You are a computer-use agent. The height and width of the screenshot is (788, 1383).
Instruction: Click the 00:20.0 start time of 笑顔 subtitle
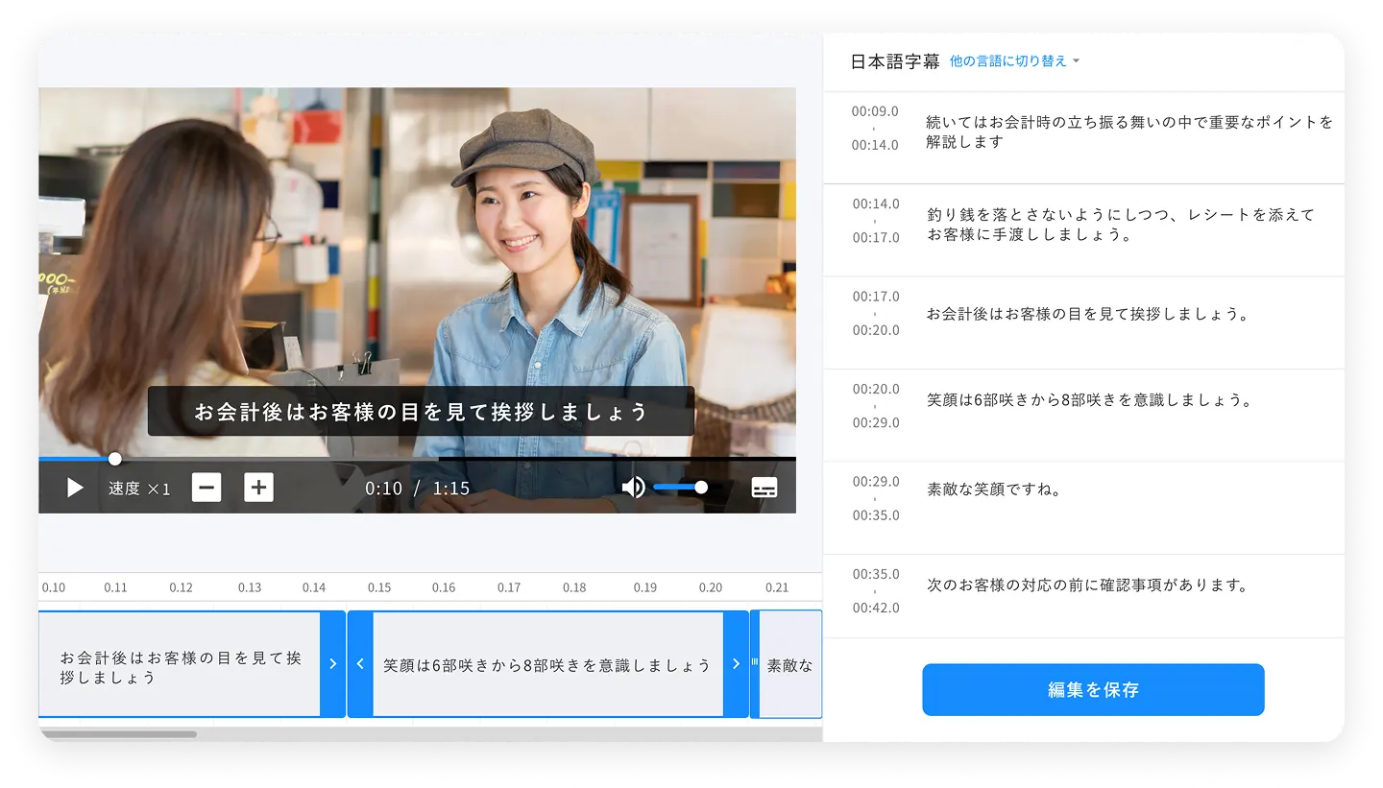point(876,390)
